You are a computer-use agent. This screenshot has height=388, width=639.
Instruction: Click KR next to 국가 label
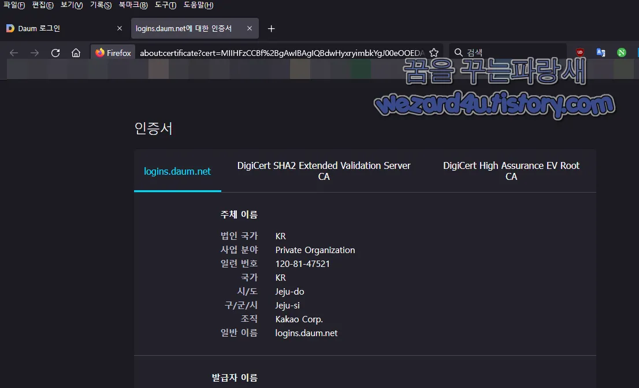point(280,278)
